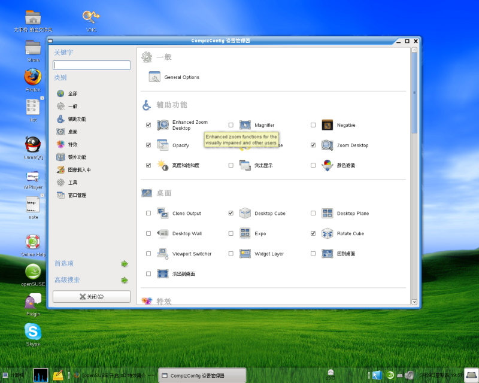Open the Desktop Cube plugin icon

[x=245, y=214]
